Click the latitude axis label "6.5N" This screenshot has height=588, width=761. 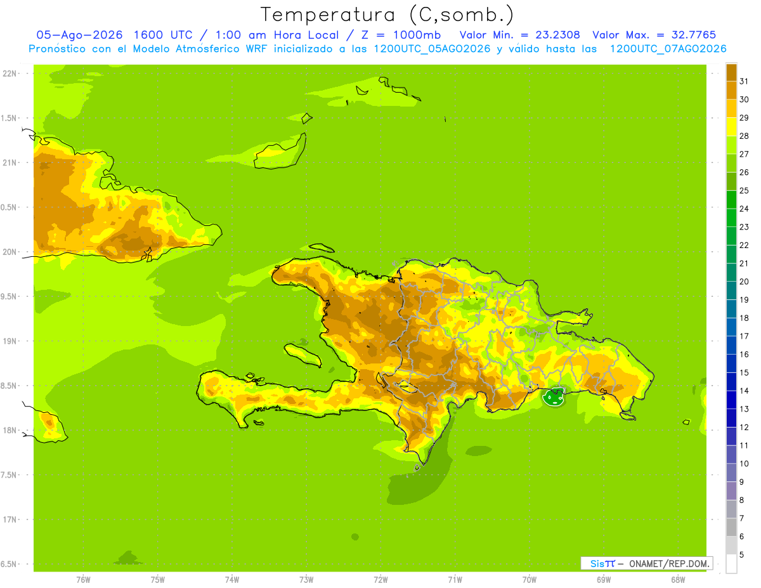point(9,565)
